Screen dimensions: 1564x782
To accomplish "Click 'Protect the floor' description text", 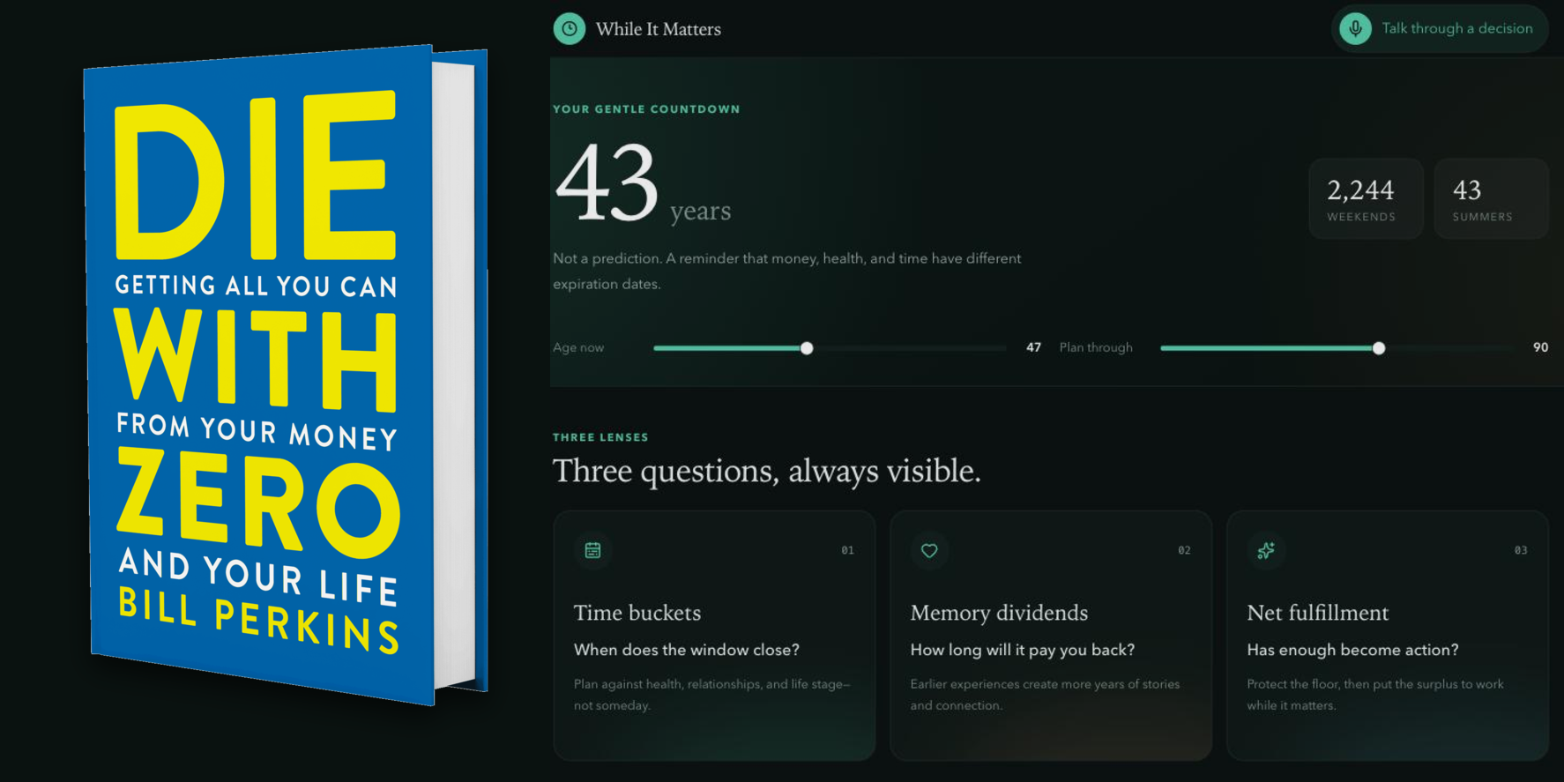I will [1375, 695].
